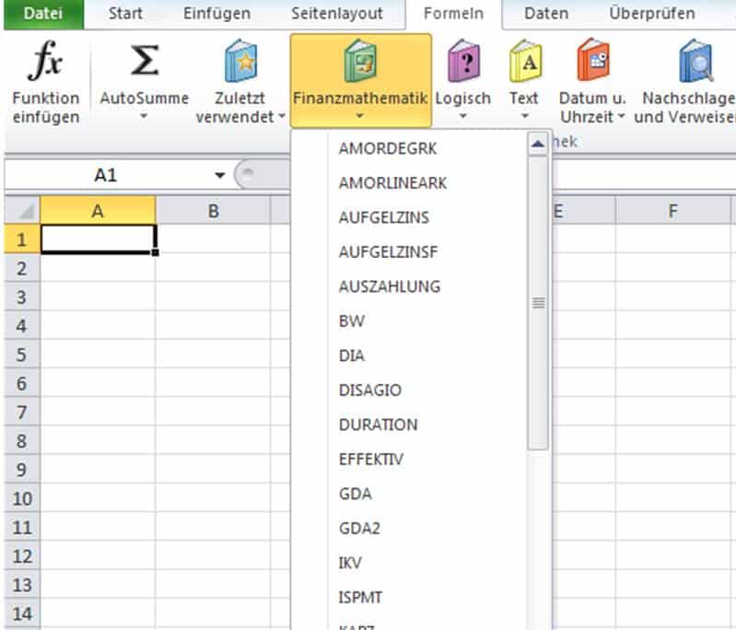Viewport: 736px width, 630px height.
Task: Switch to the Seitenlayout tab
Action: click(x=337, y=14)
